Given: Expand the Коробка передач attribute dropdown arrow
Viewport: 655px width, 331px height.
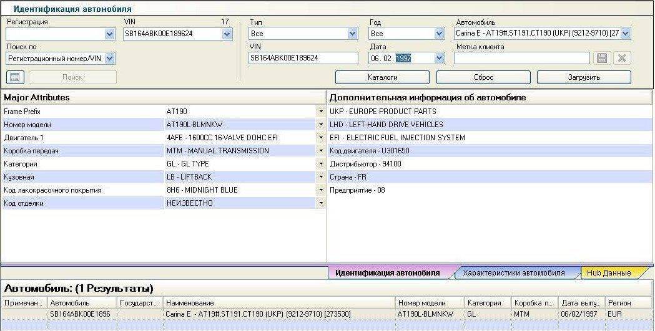Looking at the screenshot, I should point(321,151).
